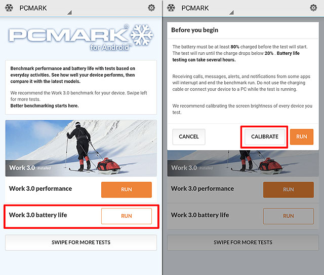Screen dimensions: 324x275
Task: Open settings gear in left PCMark header
Action: 151,8
